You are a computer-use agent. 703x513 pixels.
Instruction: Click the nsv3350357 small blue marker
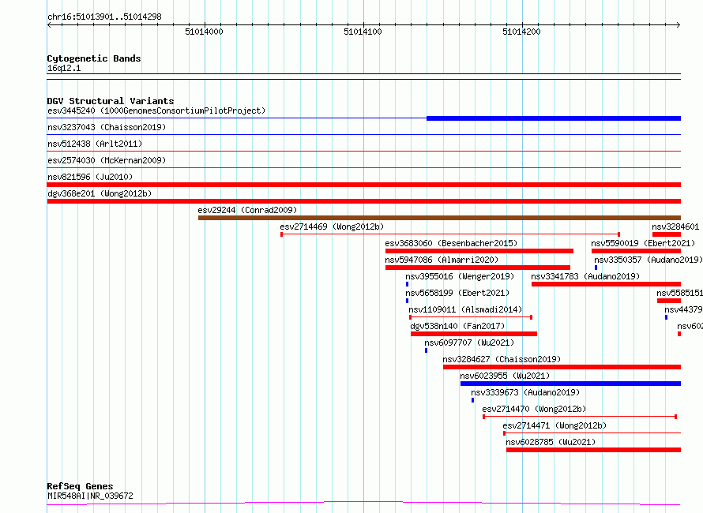tap(596, 268)
